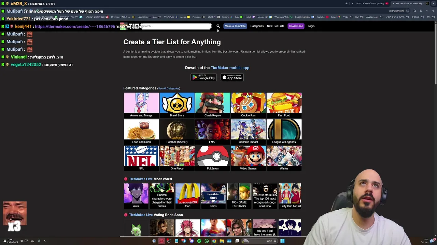The height and width of the screenshot is (245, 437).
Task: Click the Windows Start button
Action: 282,241
